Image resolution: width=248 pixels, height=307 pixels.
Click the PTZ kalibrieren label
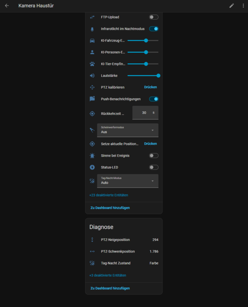point(113,87)
